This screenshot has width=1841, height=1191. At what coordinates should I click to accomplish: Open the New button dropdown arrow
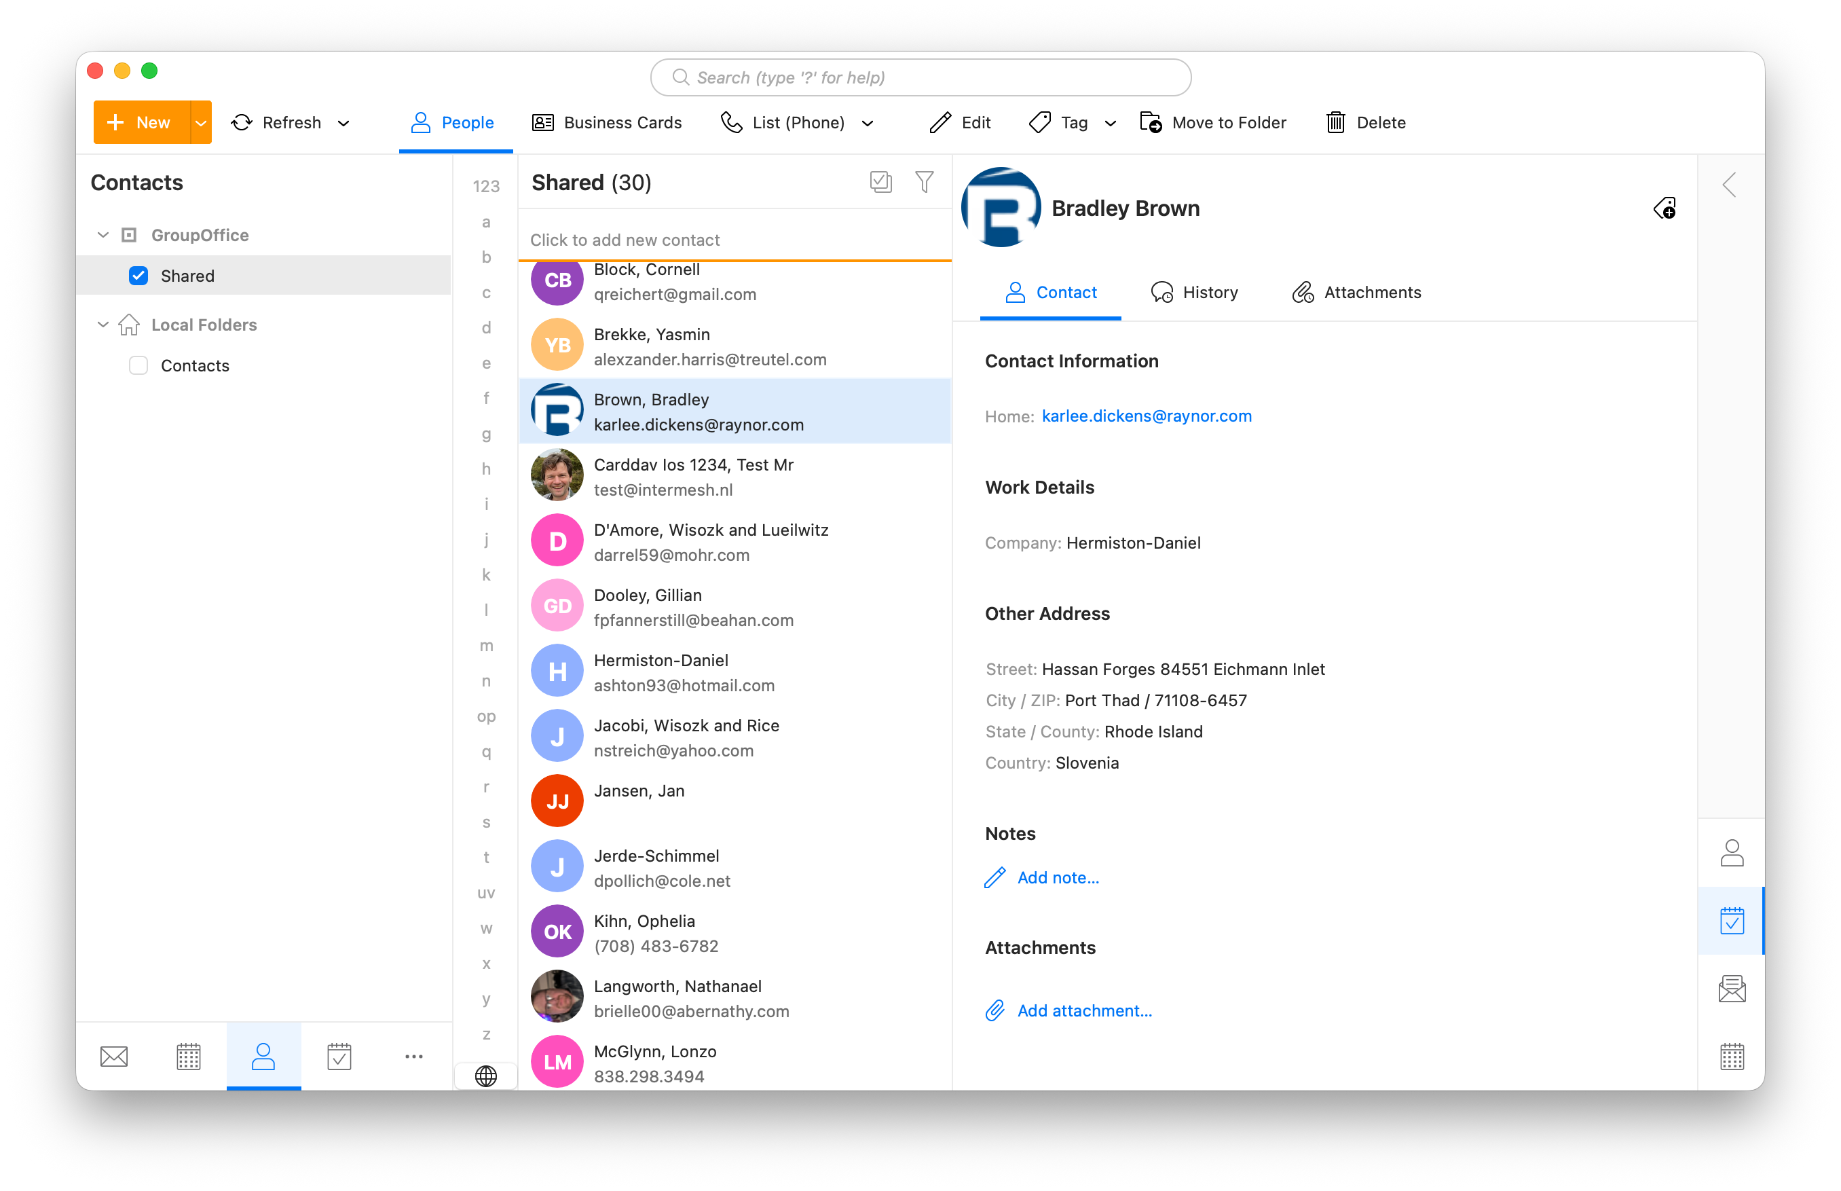click(x=198, y=122)
